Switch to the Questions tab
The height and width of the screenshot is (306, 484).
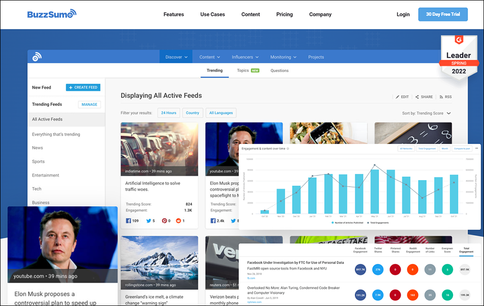(279, 71)
